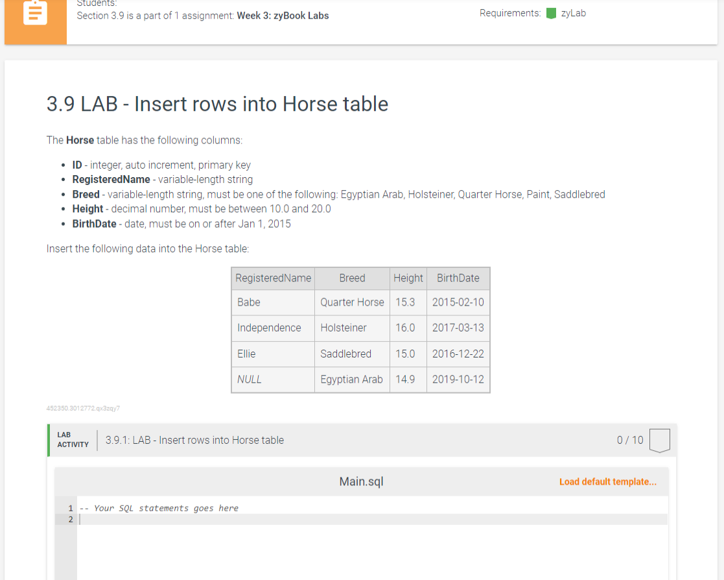
Task: Select the Main.sql tab
Action: click(361, 481)
